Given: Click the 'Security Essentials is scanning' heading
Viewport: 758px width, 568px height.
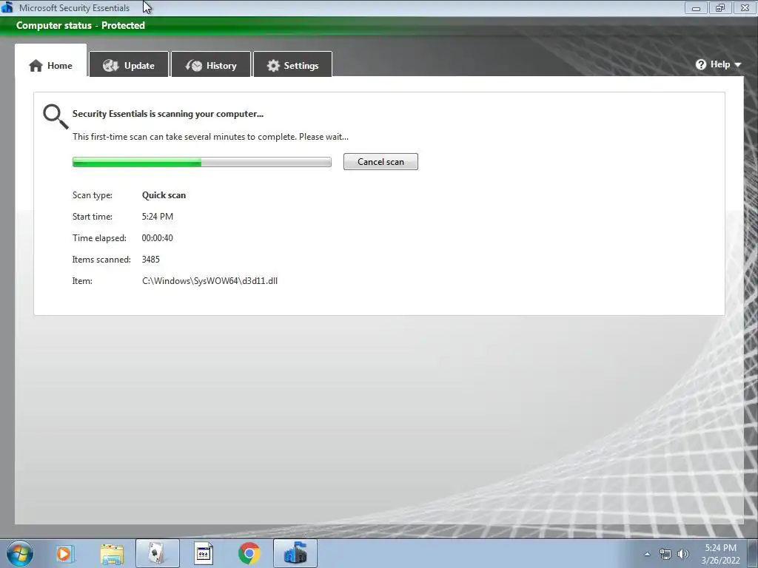Looking at the screenshot, I should click(168, 114).
